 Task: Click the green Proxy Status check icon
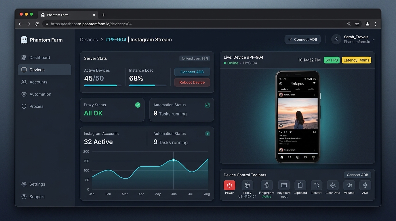click(x=138, y=105)
